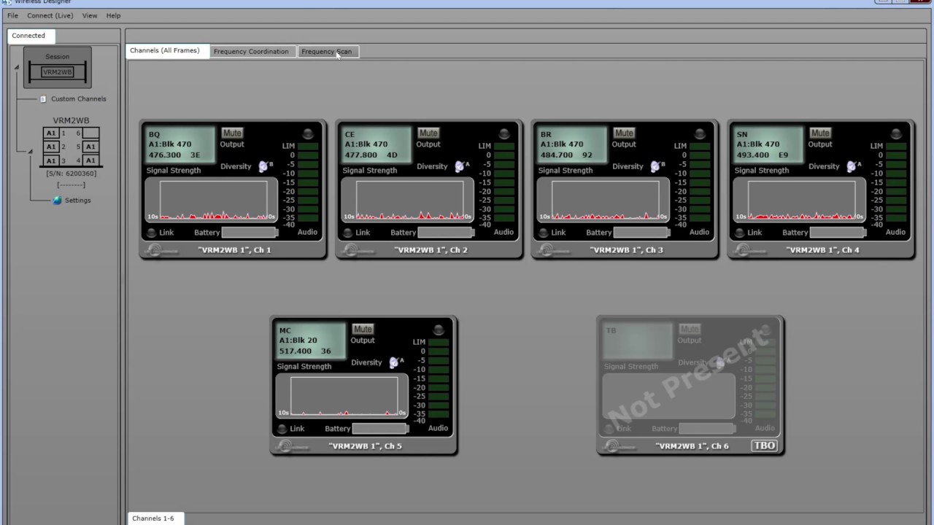Click the Link indicator light on Ch 1
Image resolution: width=934 pixels, height=525 pixels.
151,233
